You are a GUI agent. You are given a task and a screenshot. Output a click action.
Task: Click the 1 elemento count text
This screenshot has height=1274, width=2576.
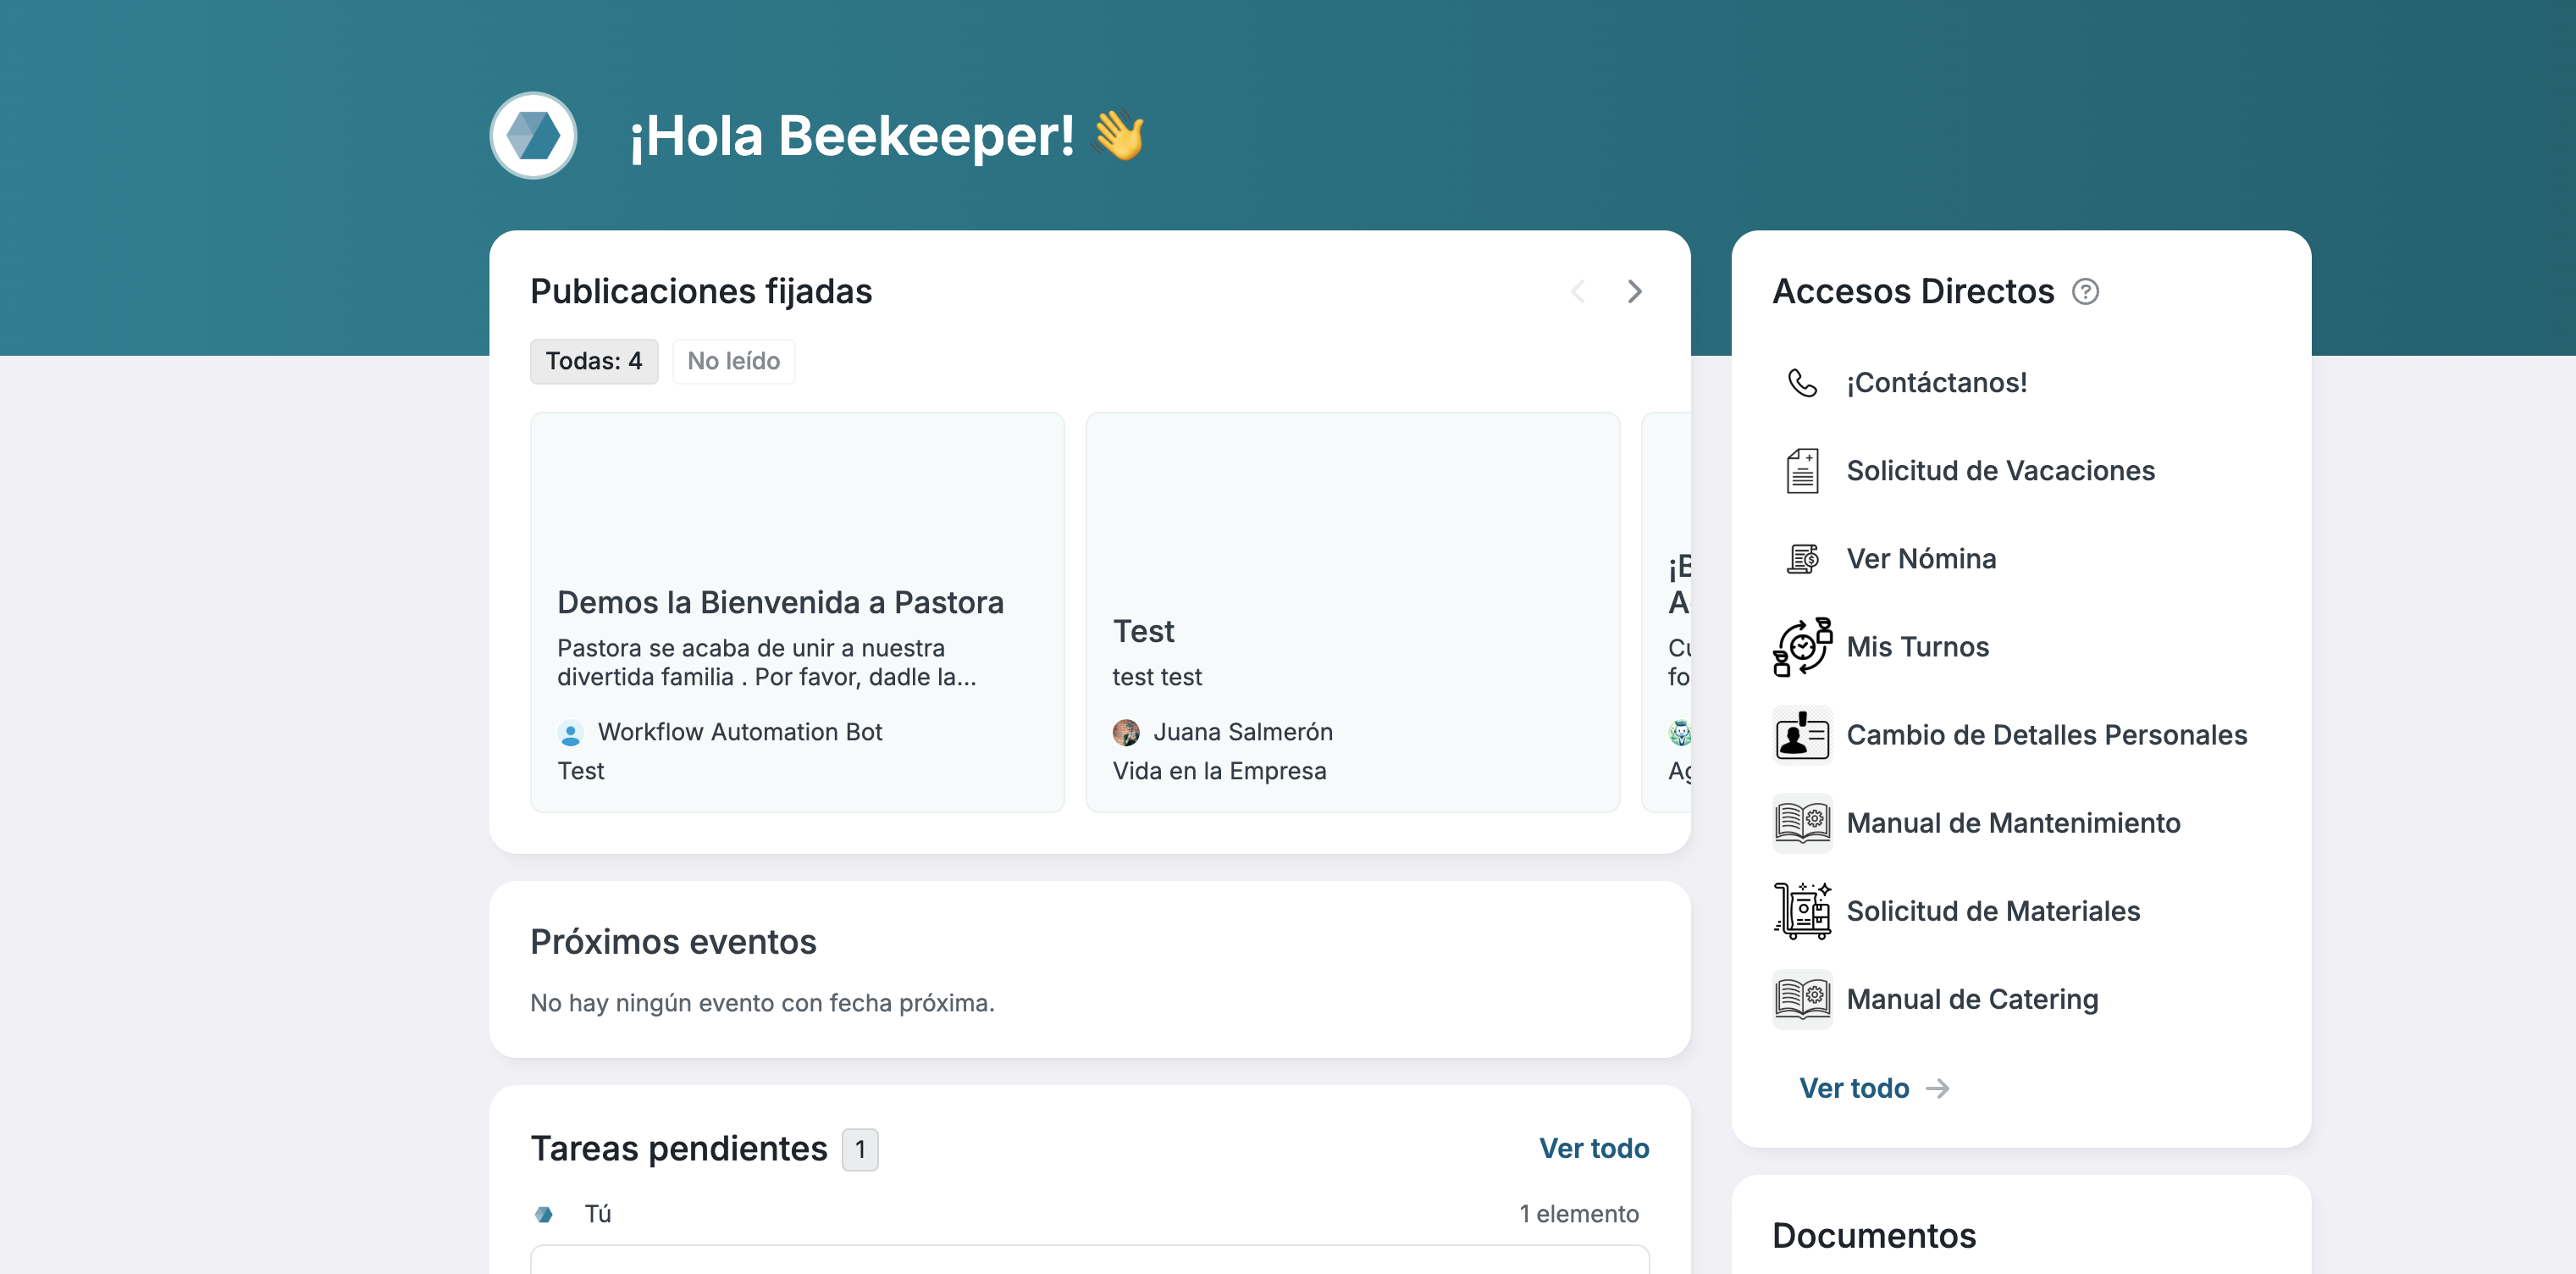(1579, 1214)
